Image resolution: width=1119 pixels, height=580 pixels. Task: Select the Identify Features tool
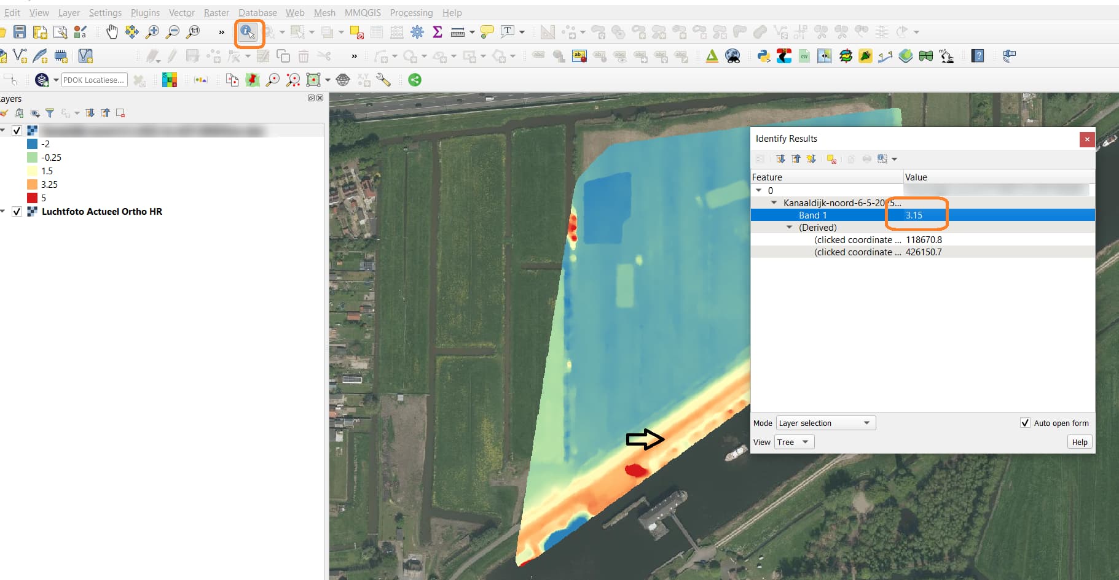point(249,32)
